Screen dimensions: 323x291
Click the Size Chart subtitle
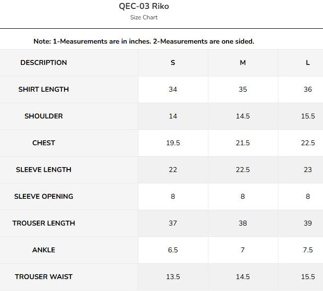pos(144,17)
